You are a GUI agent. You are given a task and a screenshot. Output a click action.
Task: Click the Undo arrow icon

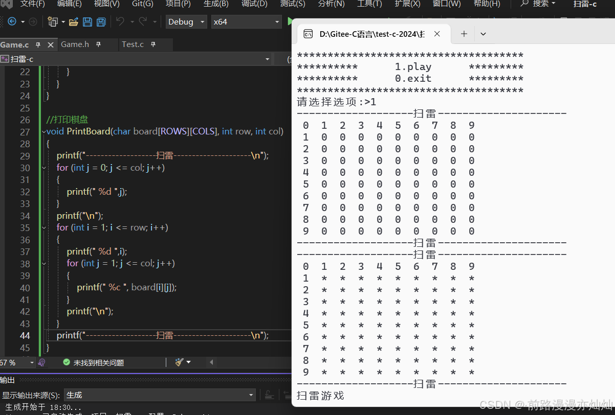pyautogui.click(x=120, y=21)
